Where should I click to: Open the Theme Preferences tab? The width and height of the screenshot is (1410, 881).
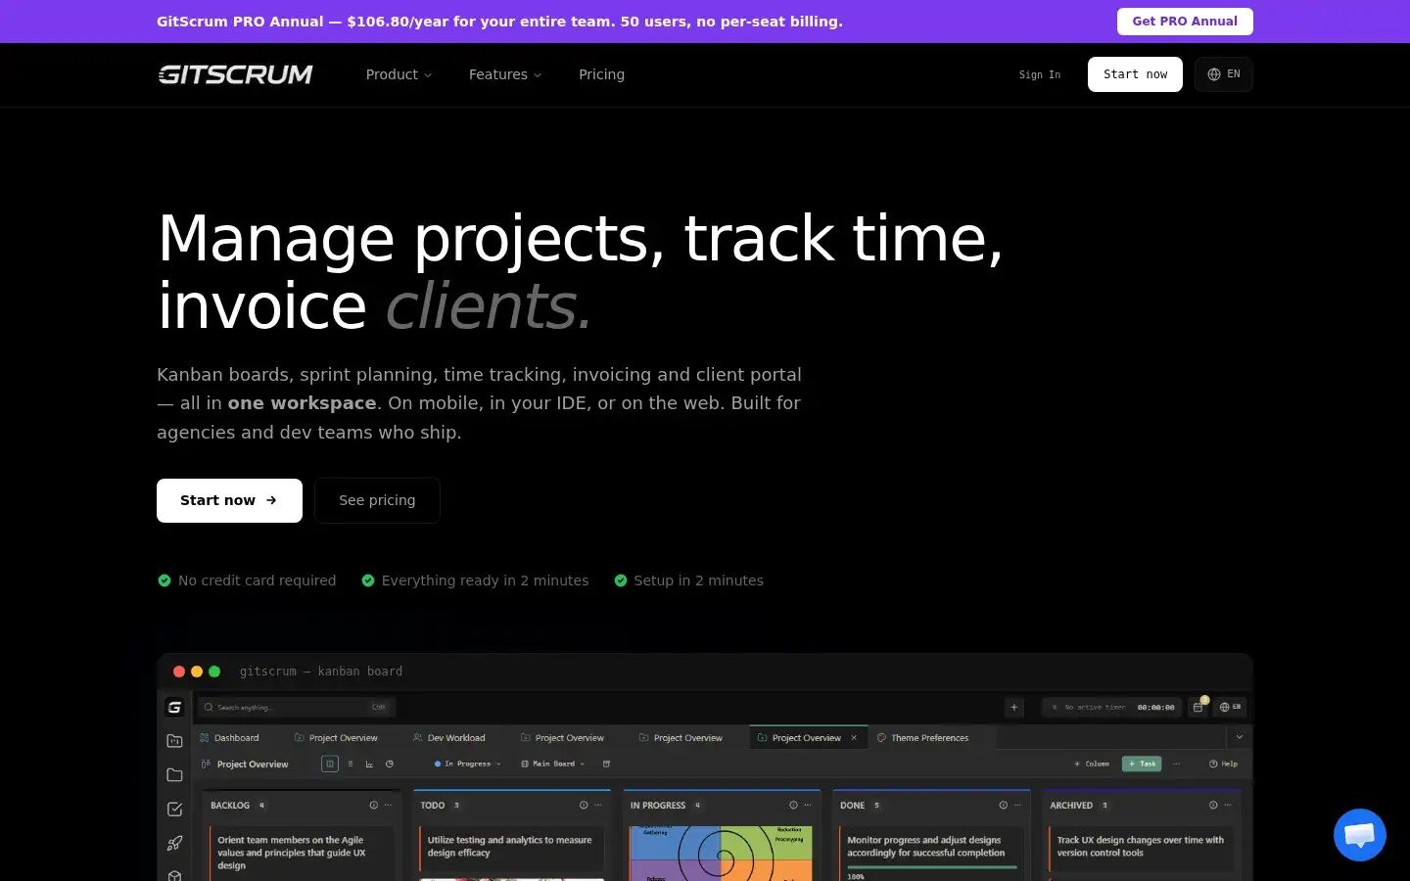pos(922,738)
